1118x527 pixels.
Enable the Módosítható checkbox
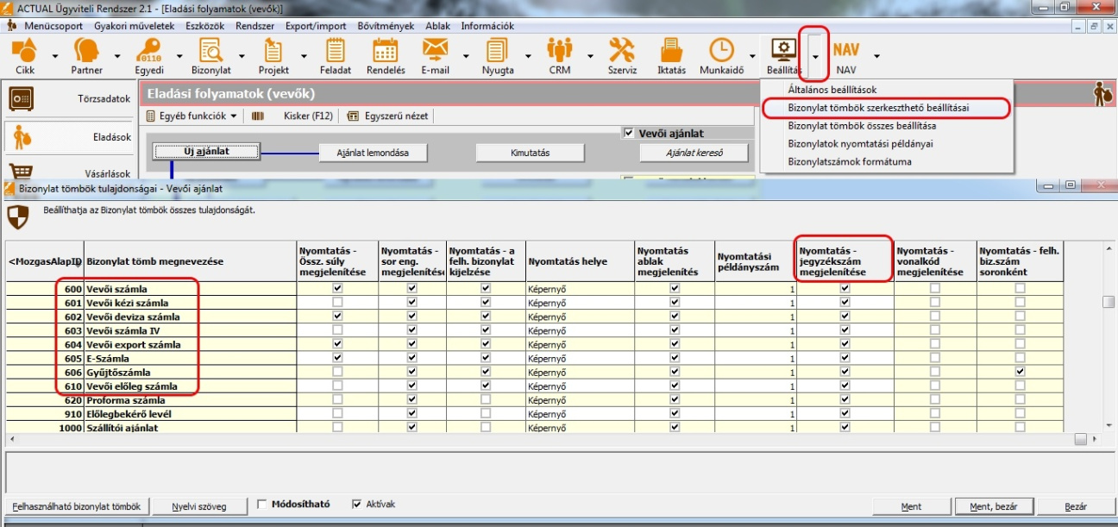click(262, 505)
